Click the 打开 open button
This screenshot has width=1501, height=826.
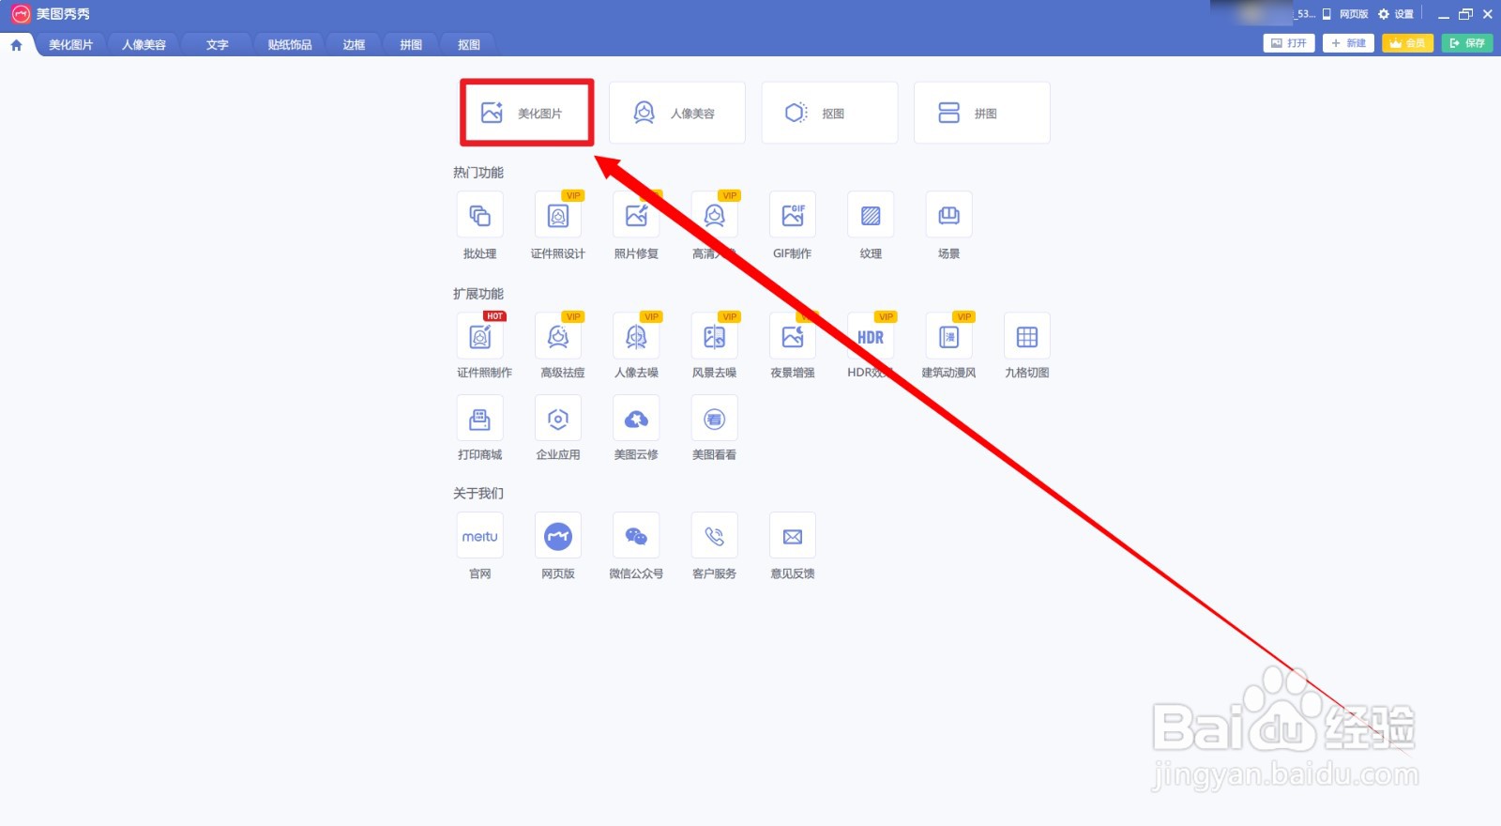[x=1289, y=43]
